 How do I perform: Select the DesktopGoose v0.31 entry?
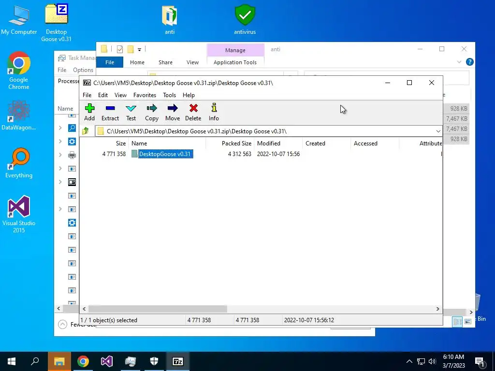(x=165, y=154)
